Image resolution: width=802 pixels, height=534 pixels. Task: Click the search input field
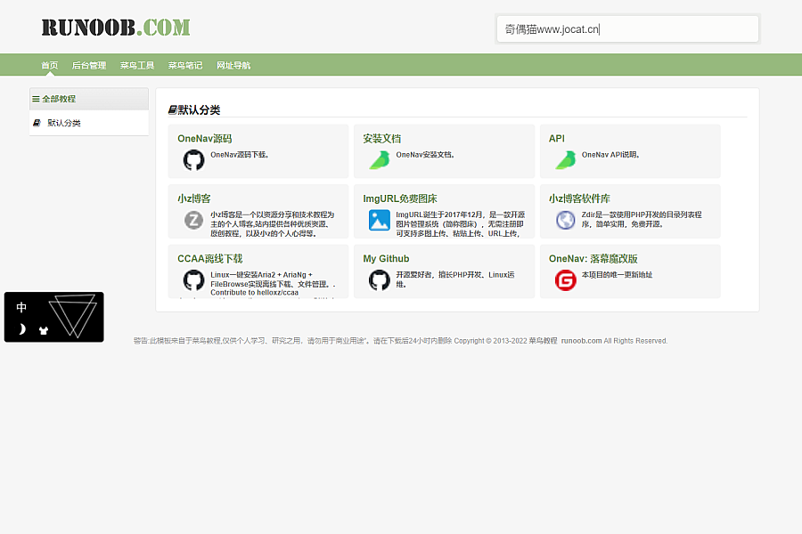[x=627, y=29]
